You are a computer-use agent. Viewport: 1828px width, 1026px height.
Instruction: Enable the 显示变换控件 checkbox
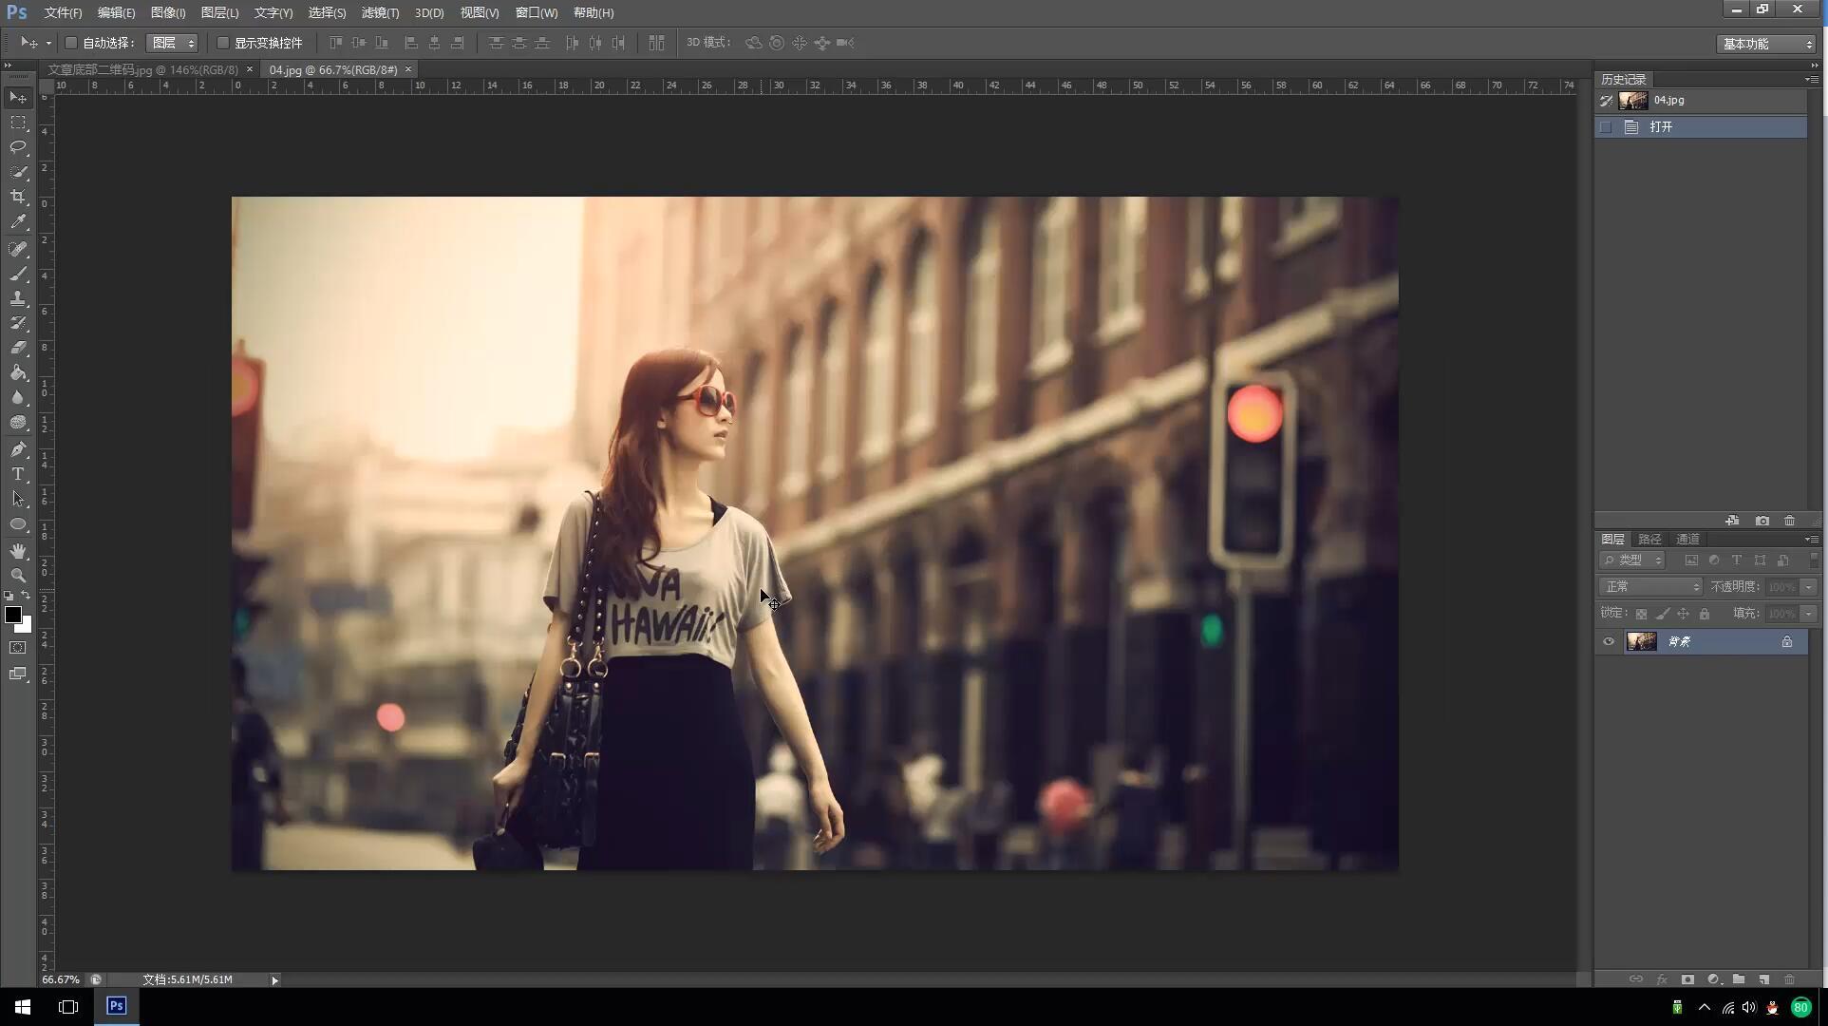(x=223, y=43)
